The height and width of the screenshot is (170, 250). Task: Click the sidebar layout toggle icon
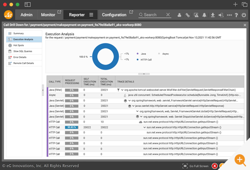[27, 5]
